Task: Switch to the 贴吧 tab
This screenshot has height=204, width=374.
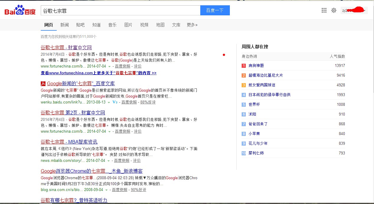Action: (x=80, y=25)
